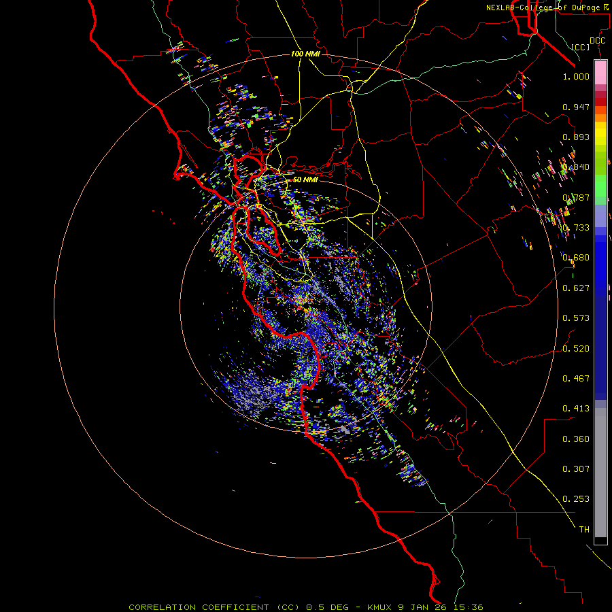Click the 0.5 DEG elevation text
The height and width of the screenshot is (612, 612).
pyautogui.click(x=327, y=607)
